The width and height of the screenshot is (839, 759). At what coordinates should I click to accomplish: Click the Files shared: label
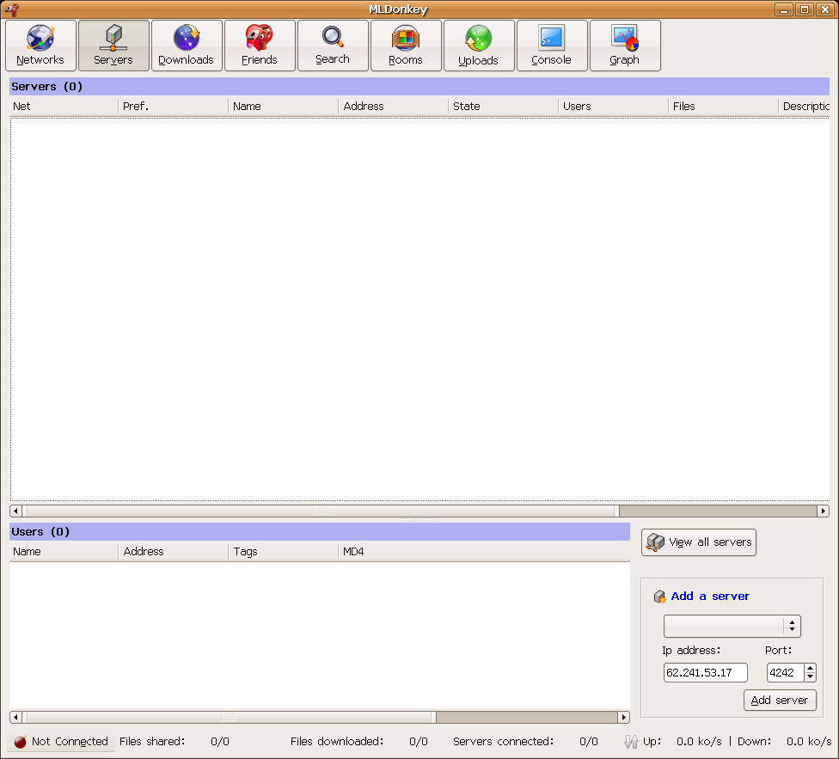[x=152, y=742]
